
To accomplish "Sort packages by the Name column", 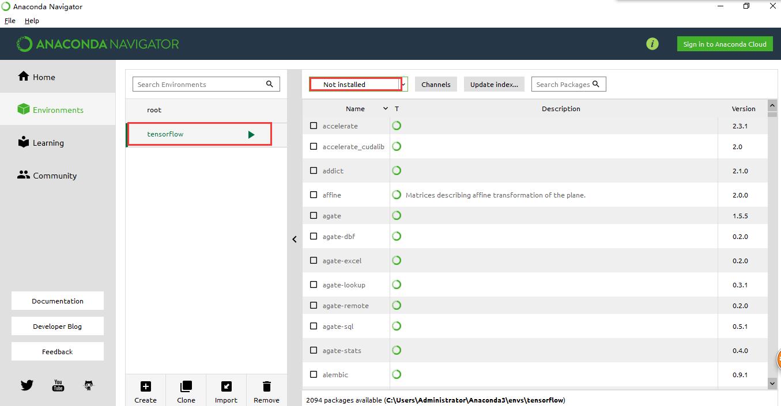I will tap(355, 108).
